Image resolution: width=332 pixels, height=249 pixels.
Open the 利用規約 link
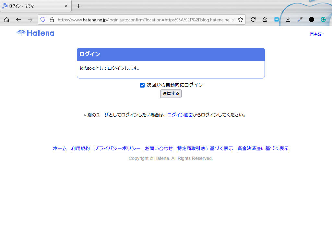[80, 148]
